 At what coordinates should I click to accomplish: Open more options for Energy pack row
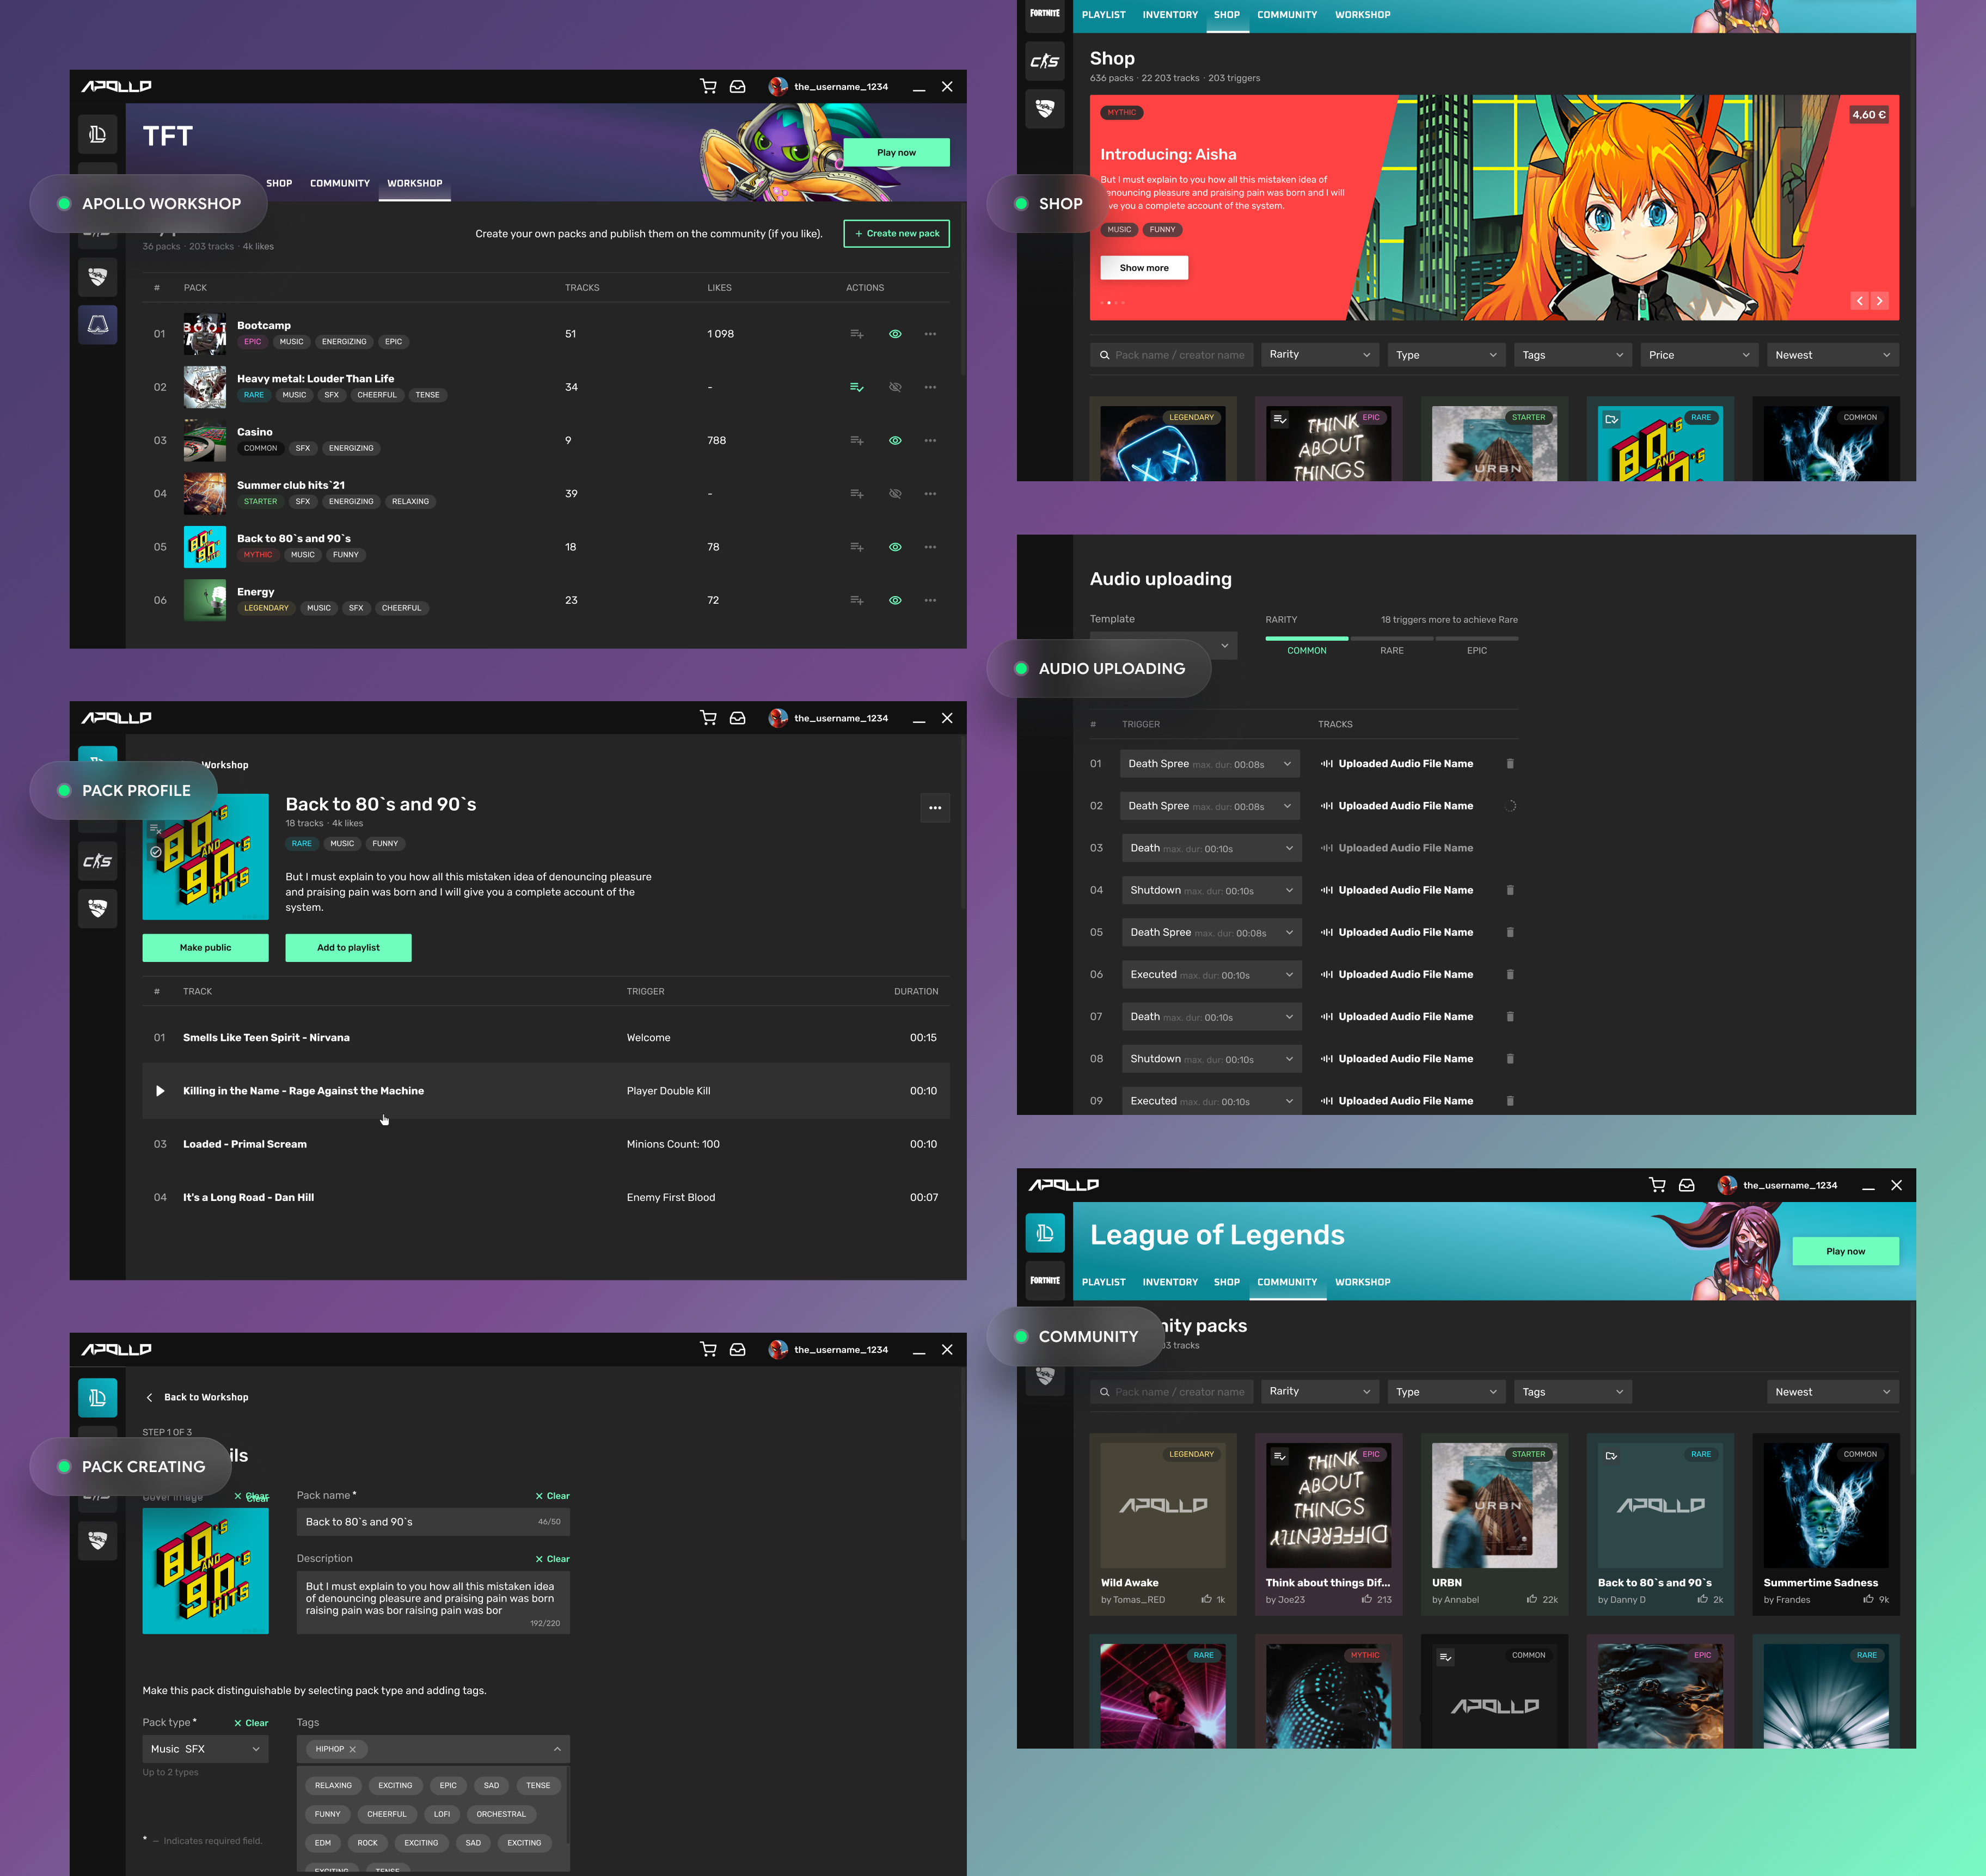click(x=931, y=601)
